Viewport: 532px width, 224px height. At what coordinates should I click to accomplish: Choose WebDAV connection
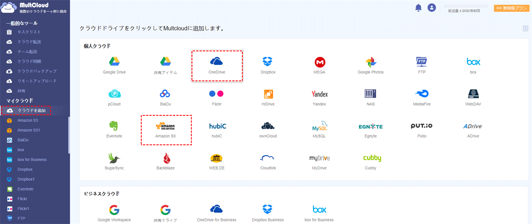tap(473, 97)
